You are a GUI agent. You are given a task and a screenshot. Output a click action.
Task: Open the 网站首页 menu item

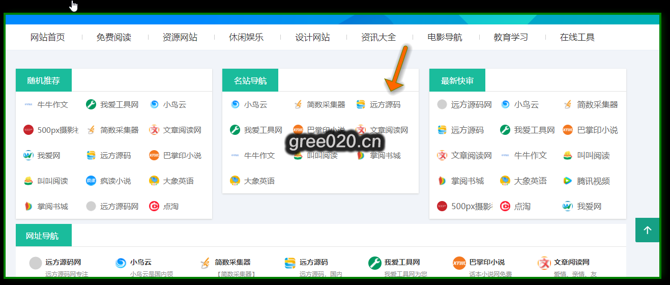click(x=48, y=37)
